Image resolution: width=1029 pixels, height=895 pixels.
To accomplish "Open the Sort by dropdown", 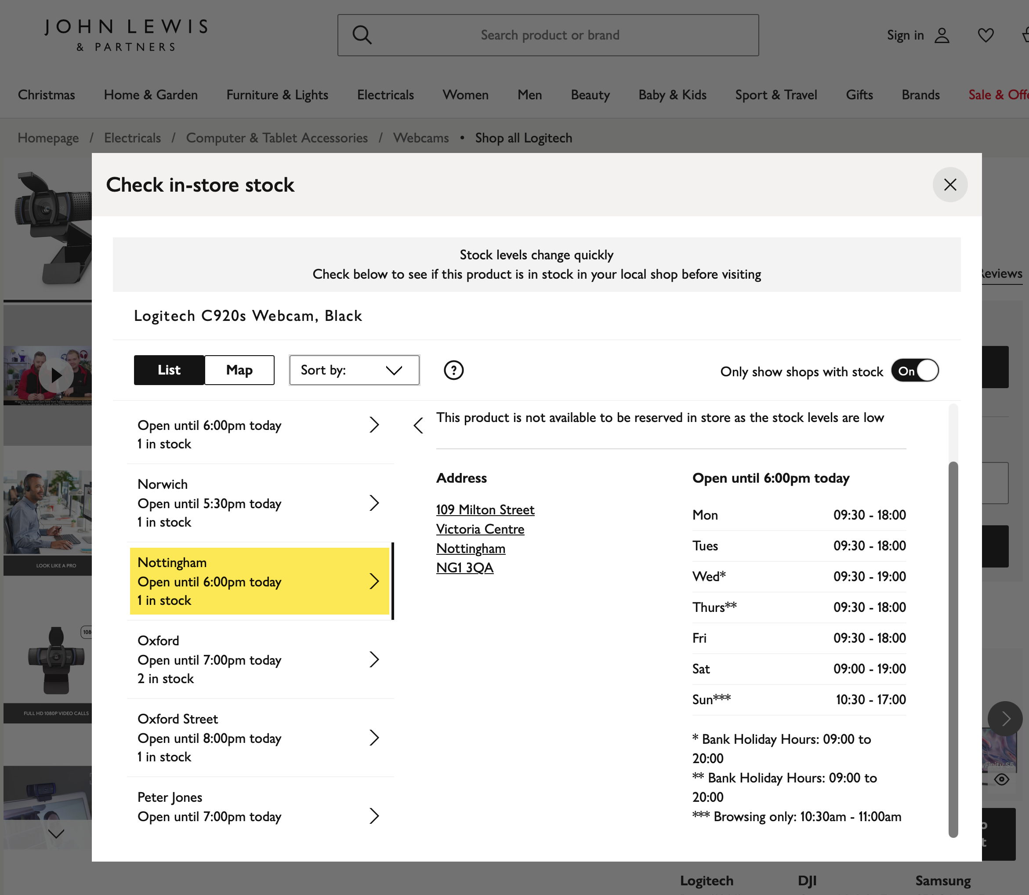I will click(x=354, y=370).
